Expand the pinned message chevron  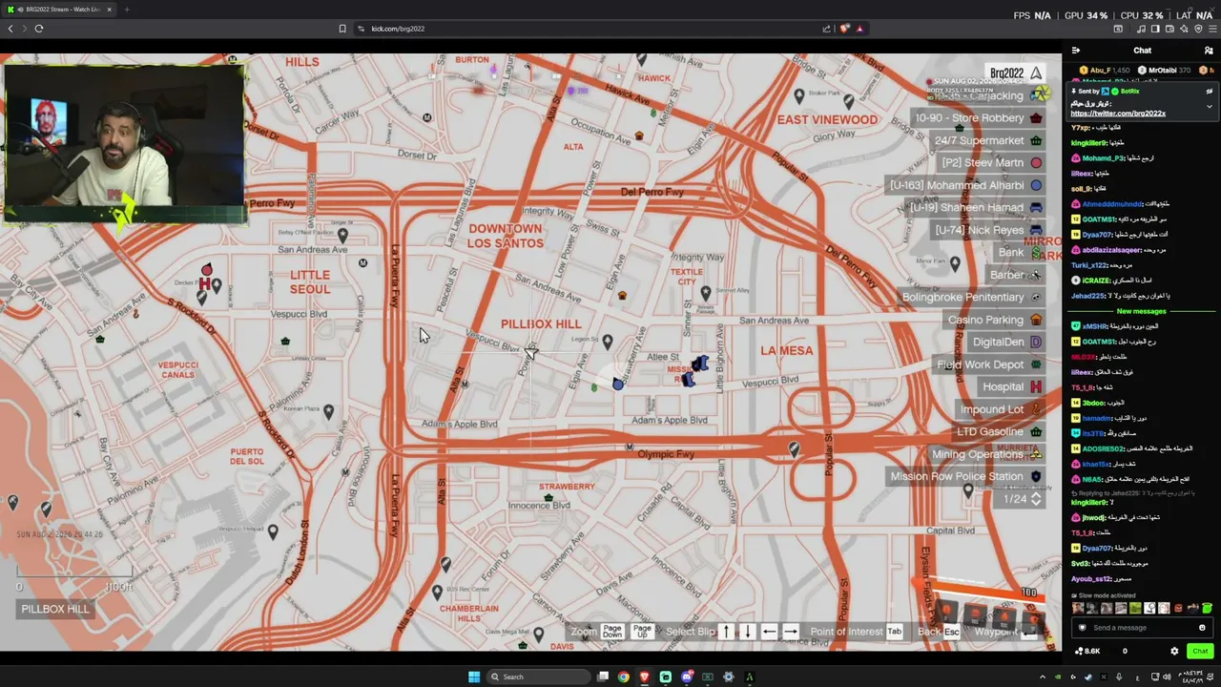pyautogui.click(x=1210, y=106)
